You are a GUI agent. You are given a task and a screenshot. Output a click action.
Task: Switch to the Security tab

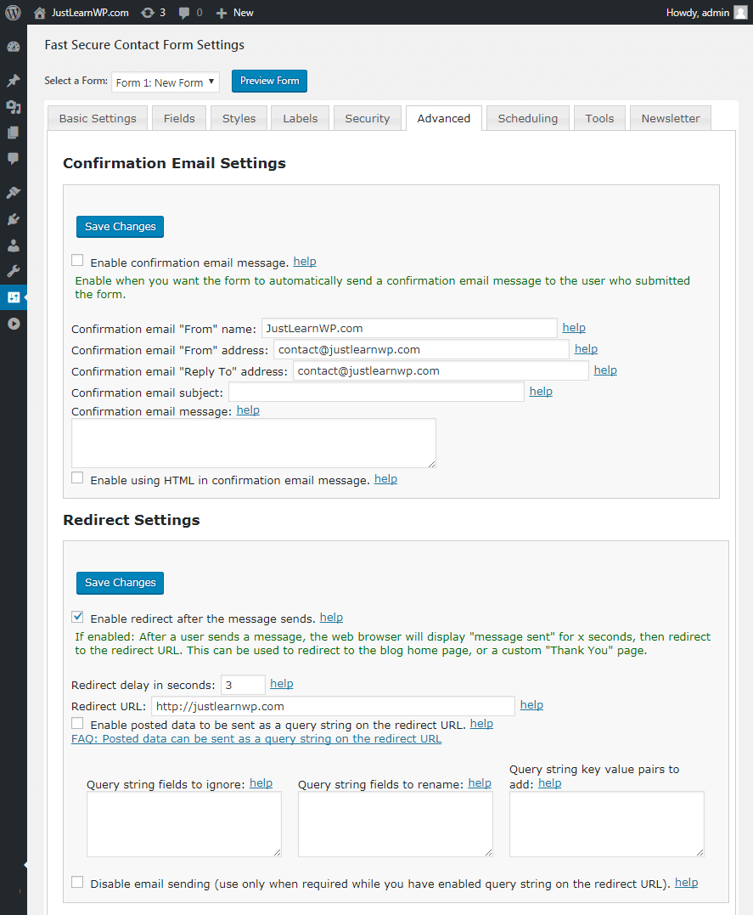tap(367, 118)
